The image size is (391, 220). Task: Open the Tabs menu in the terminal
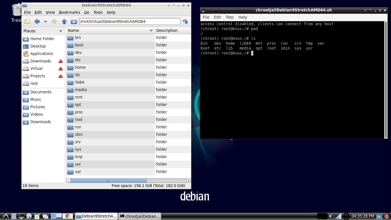click(230, 17)
